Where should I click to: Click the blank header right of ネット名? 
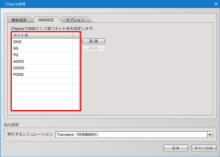pos(76,36)
